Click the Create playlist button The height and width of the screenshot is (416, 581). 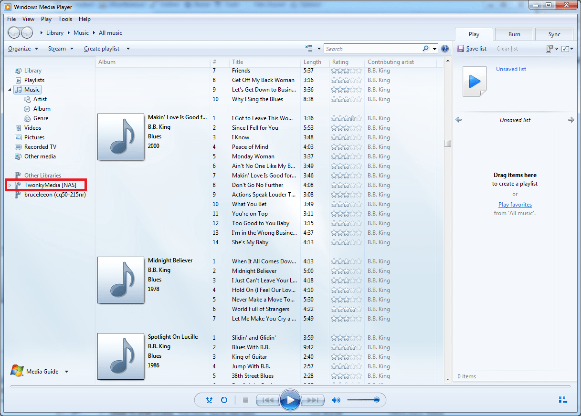coord(102,49)
